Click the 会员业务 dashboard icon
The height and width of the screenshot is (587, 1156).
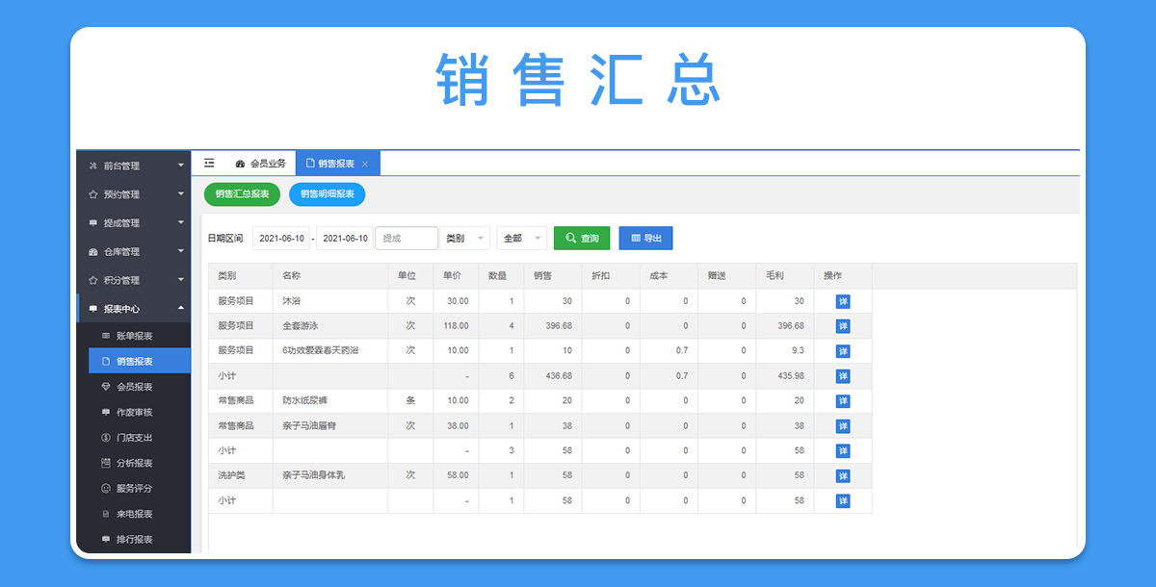[x=240, y=165]
